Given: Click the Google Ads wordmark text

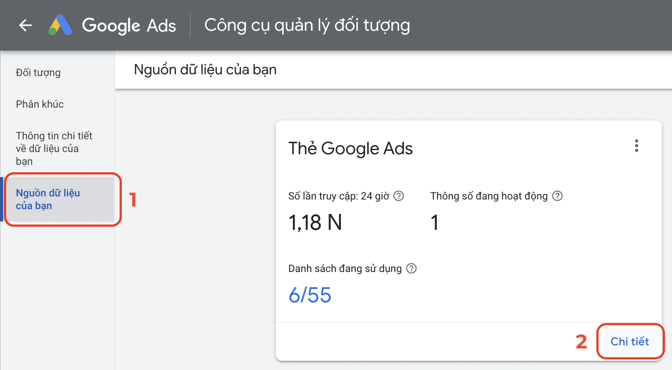Looking at the screenshot, I should click(x=129, y=25).
